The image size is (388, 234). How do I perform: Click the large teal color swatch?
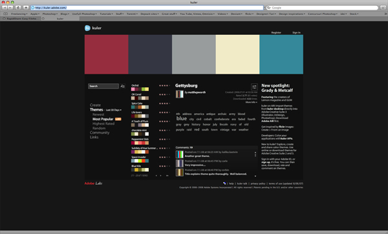pos(281,54)
